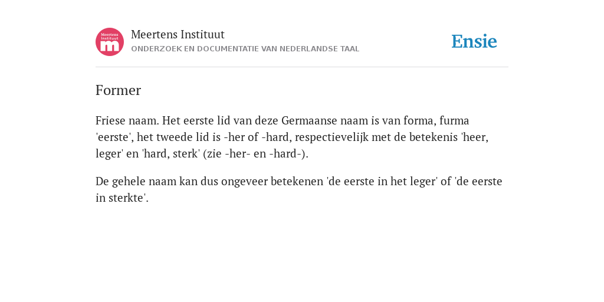Screen dimensions: 604x302
Task: Click the horizontal divider under the header
Action: click(x=302, y=67)
